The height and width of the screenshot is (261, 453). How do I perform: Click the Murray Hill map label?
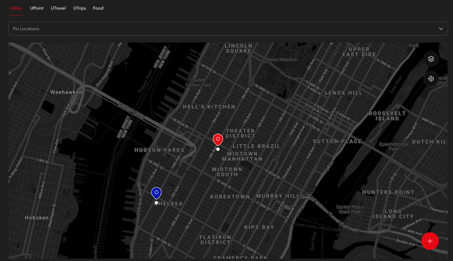point(278,196)
